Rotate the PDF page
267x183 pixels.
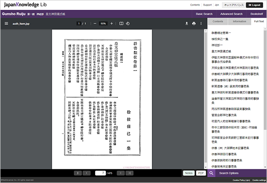(128, 24)
